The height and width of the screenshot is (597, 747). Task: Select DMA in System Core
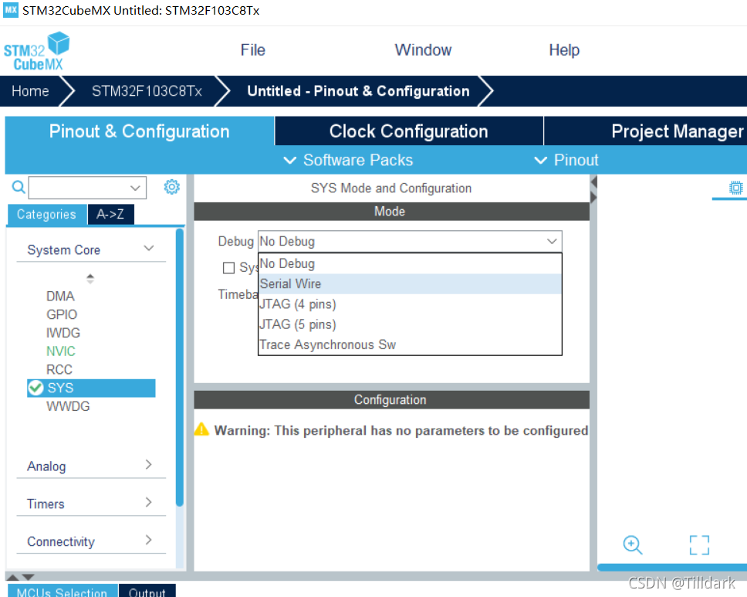[60, 296]
